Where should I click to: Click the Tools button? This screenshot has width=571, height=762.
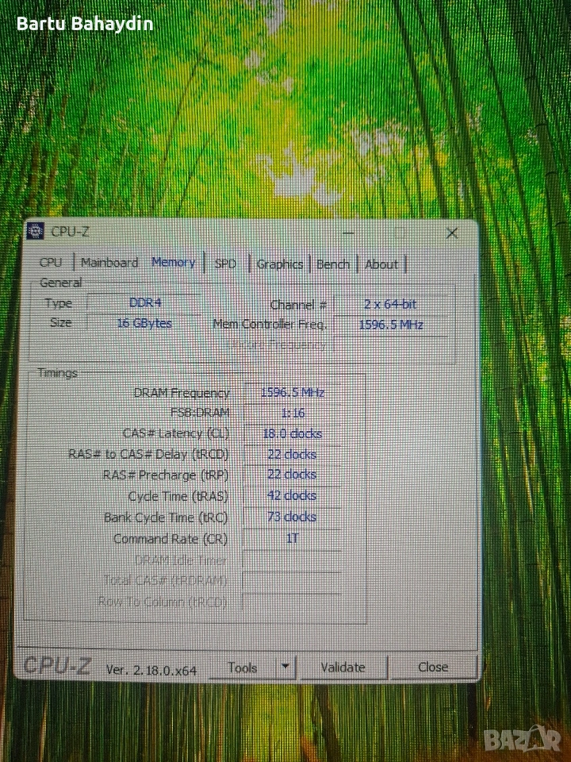click(x=243, y=668)
